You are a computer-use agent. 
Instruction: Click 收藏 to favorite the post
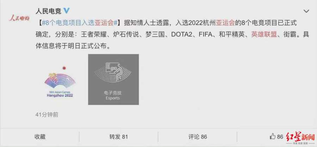(40, 137)
